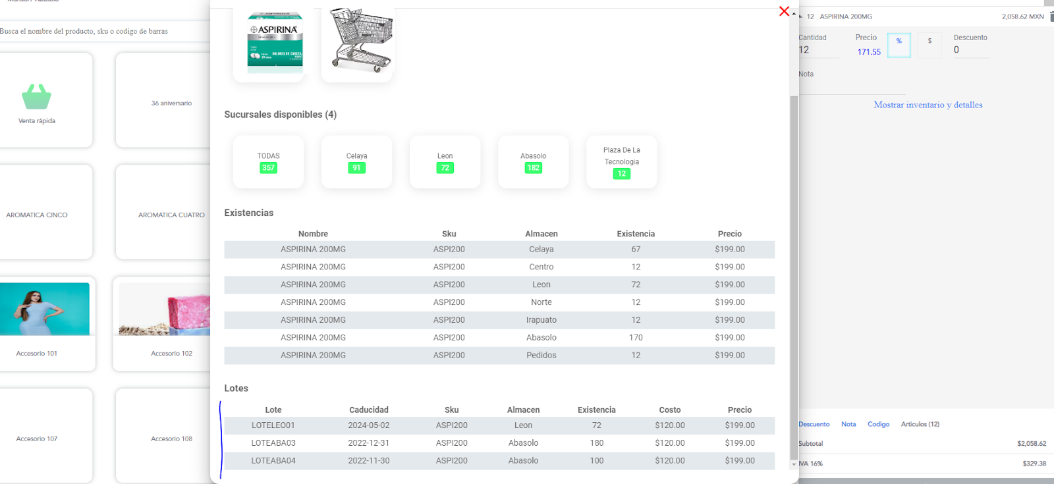Image resolution: width=1054 pixels, height=484 pixels.
Task: Select the Leon branch card
Action: [445, 162]
